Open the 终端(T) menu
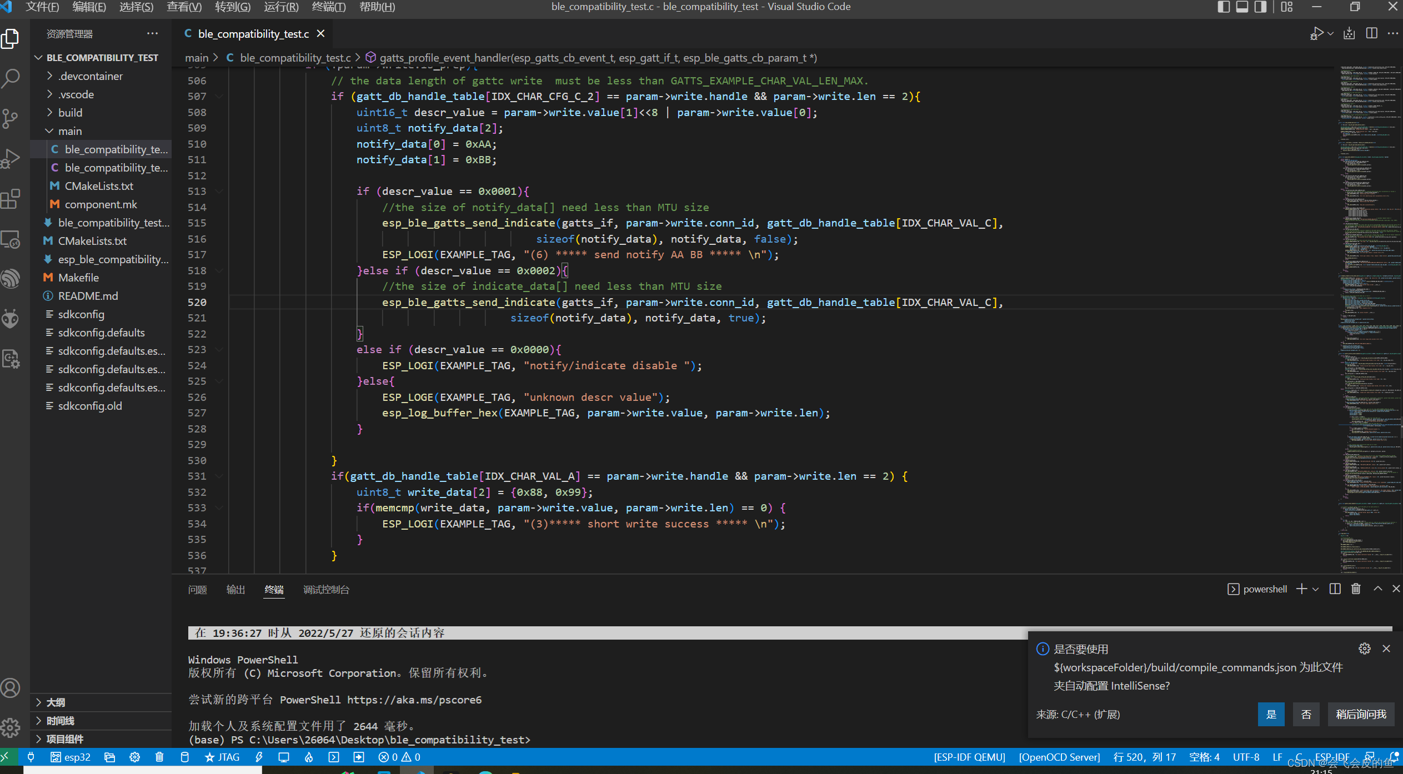The width and height of the screenshot is (1403, 774). [329, 7]
